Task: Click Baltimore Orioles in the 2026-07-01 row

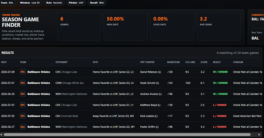Action: pyautogui.click(x=39, y=83)
